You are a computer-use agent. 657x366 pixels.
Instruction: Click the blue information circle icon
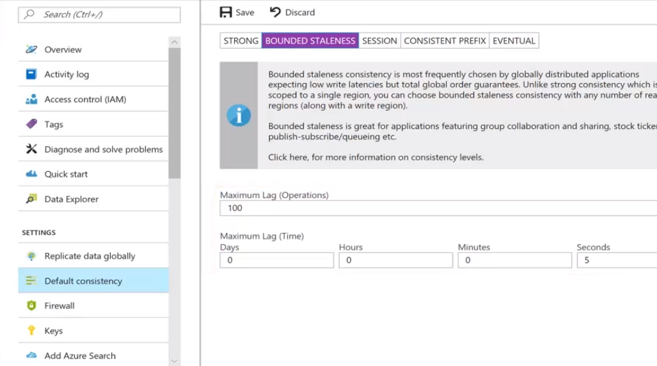(239, 116)
